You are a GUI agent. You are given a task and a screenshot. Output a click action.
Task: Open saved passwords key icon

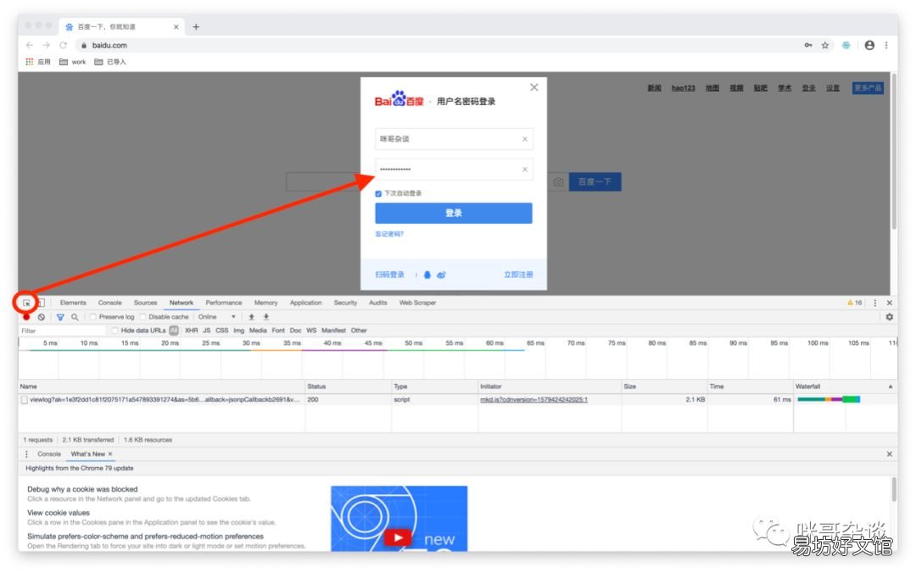click(808, 45)
